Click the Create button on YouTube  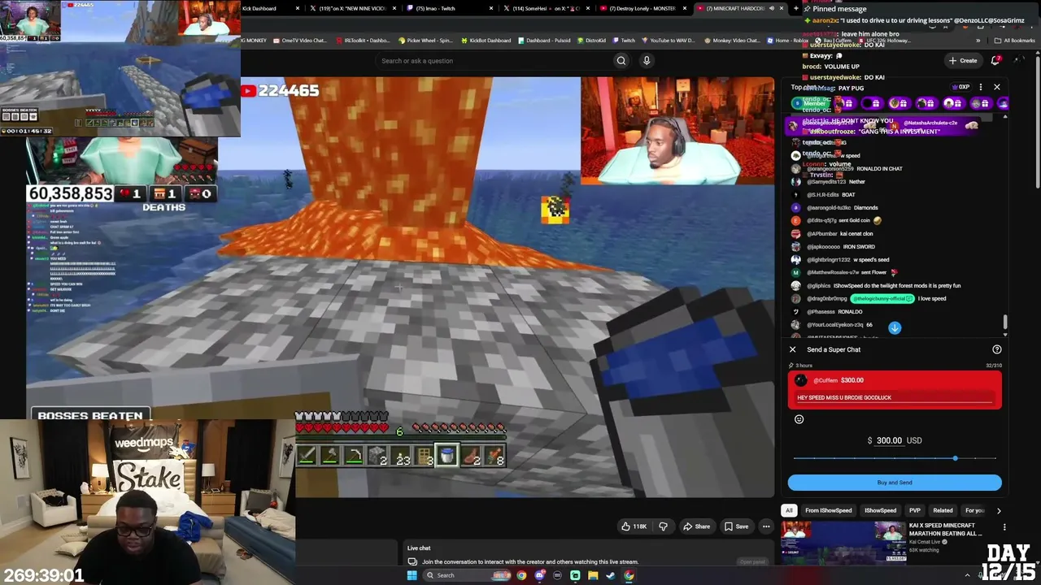963,60
